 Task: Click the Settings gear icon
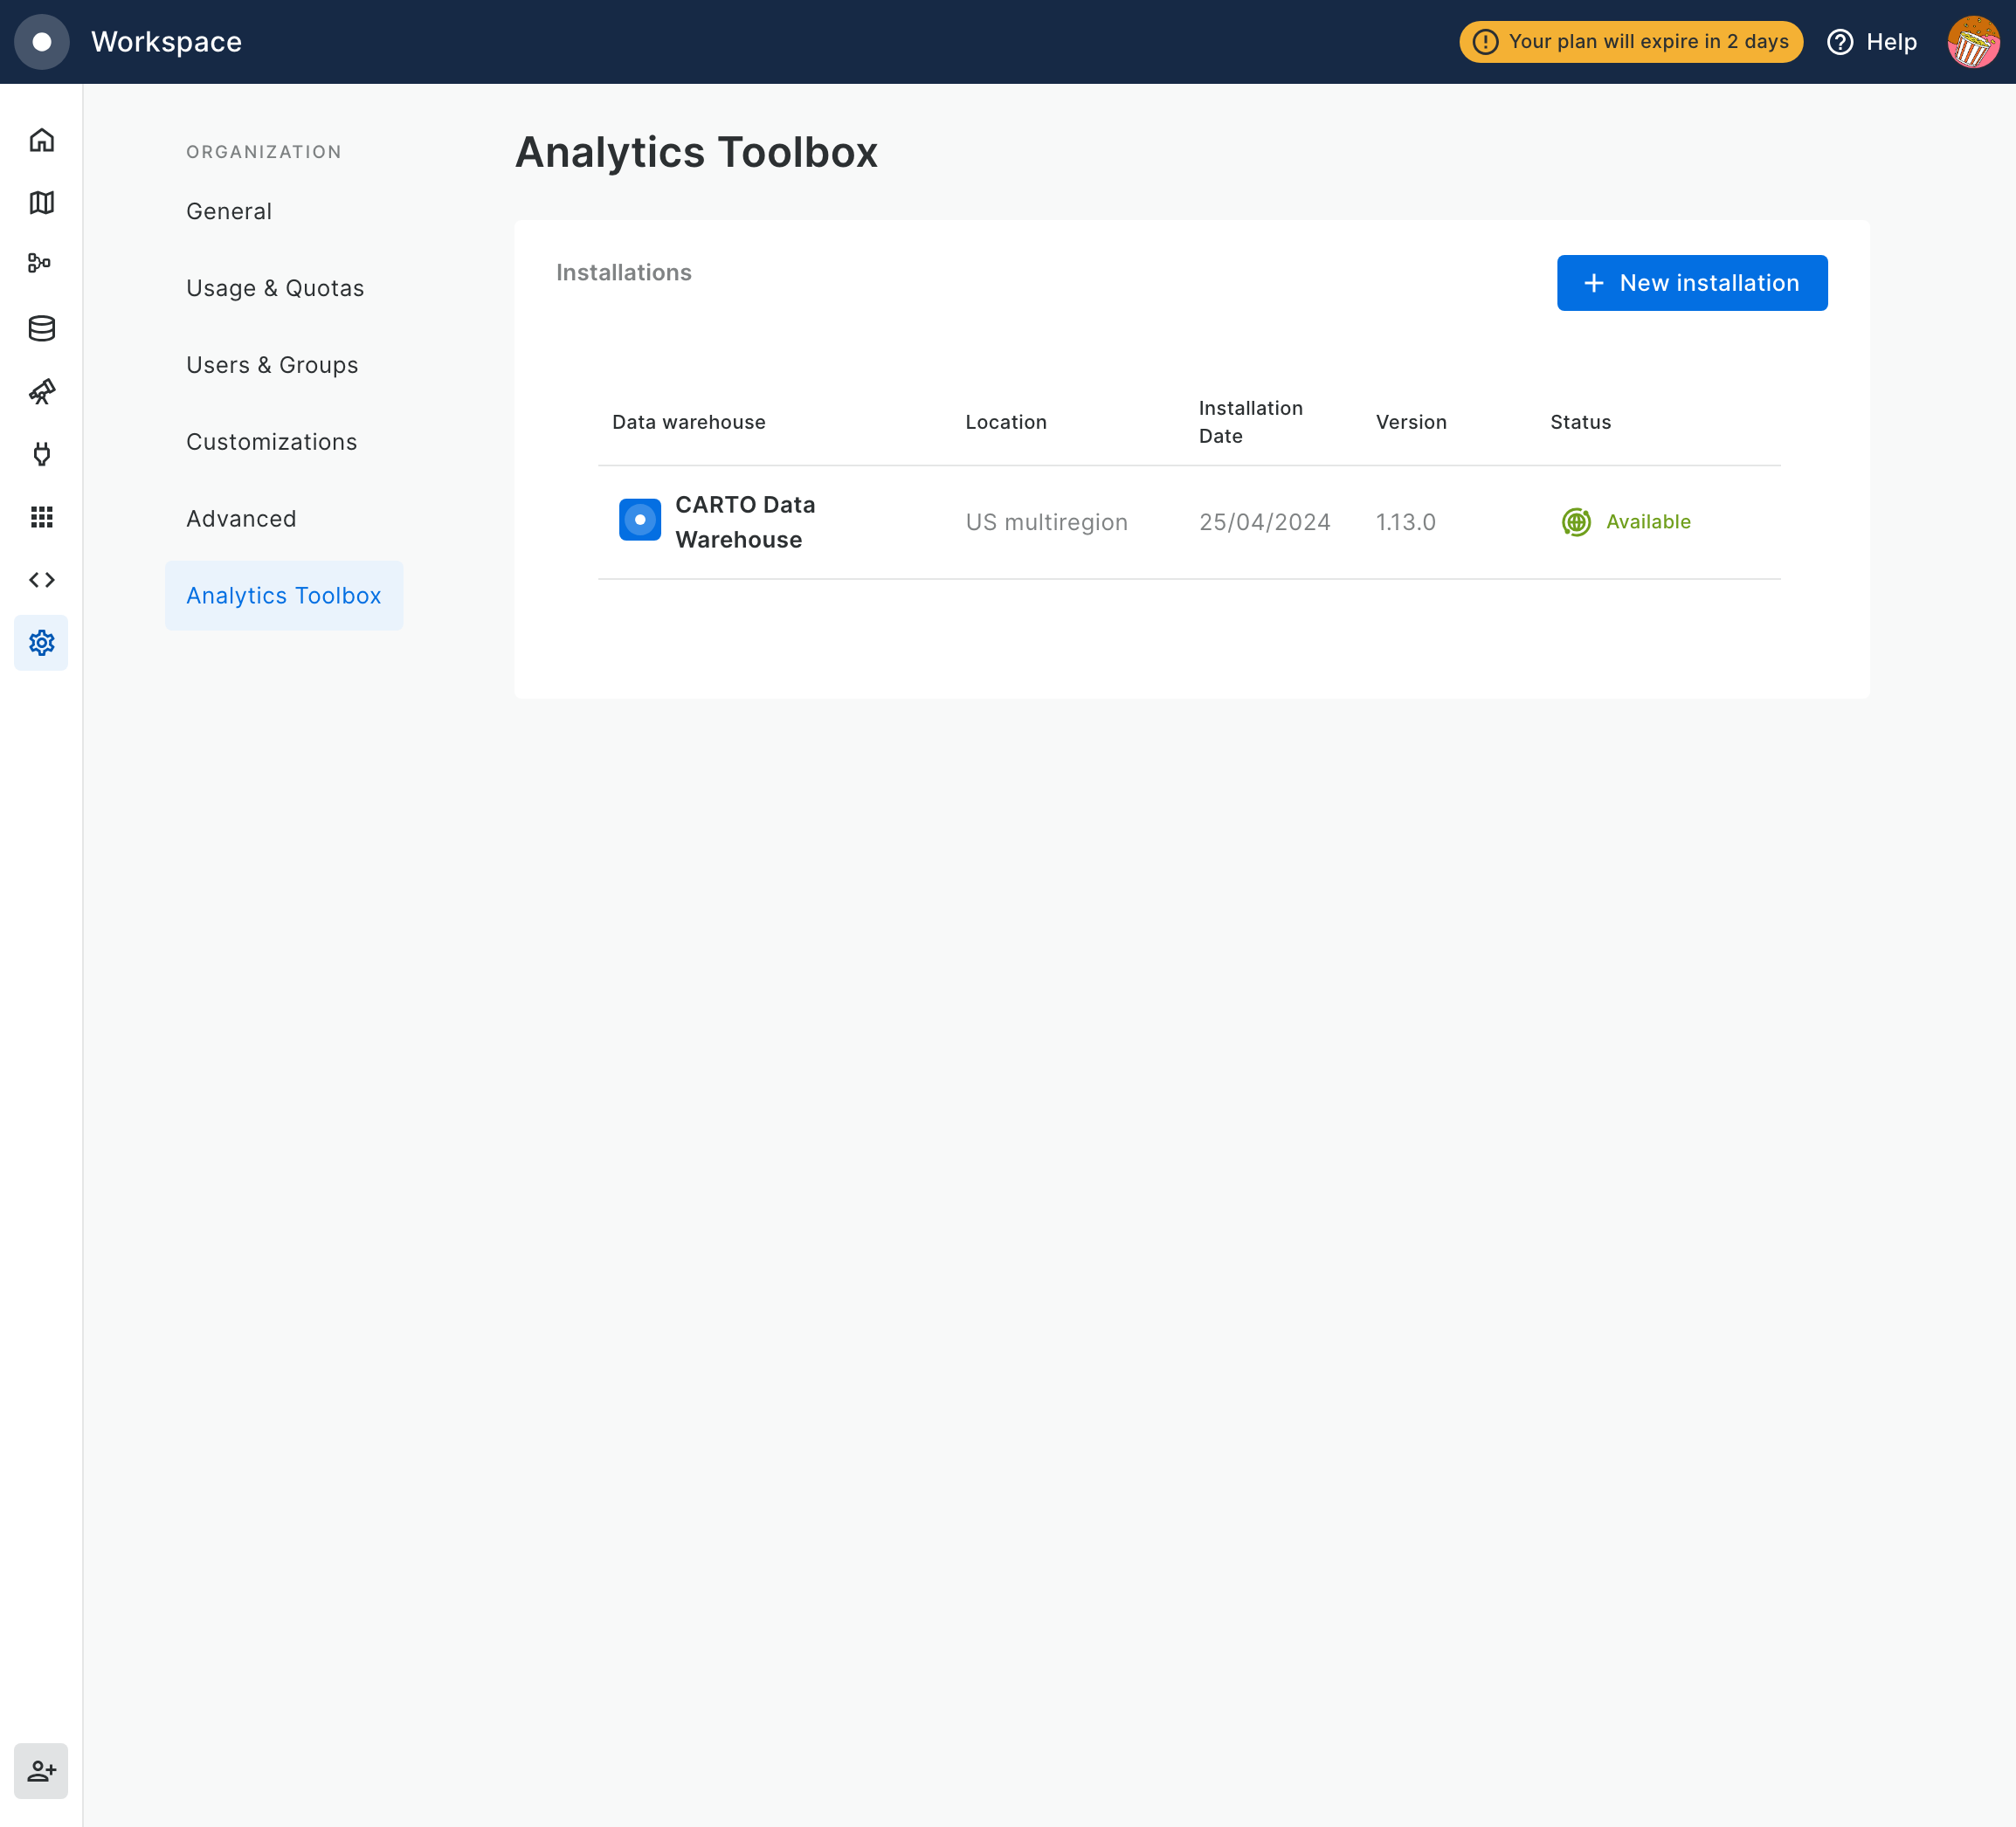[41, 643]
